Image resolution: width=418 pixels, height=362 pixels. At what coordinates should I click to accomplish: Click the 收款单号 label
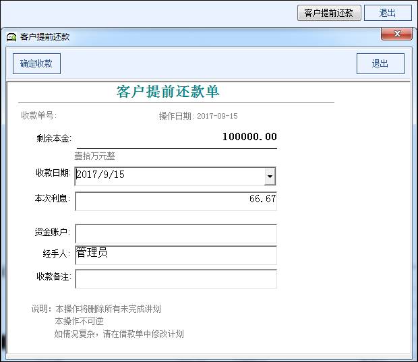click(43, 115)
